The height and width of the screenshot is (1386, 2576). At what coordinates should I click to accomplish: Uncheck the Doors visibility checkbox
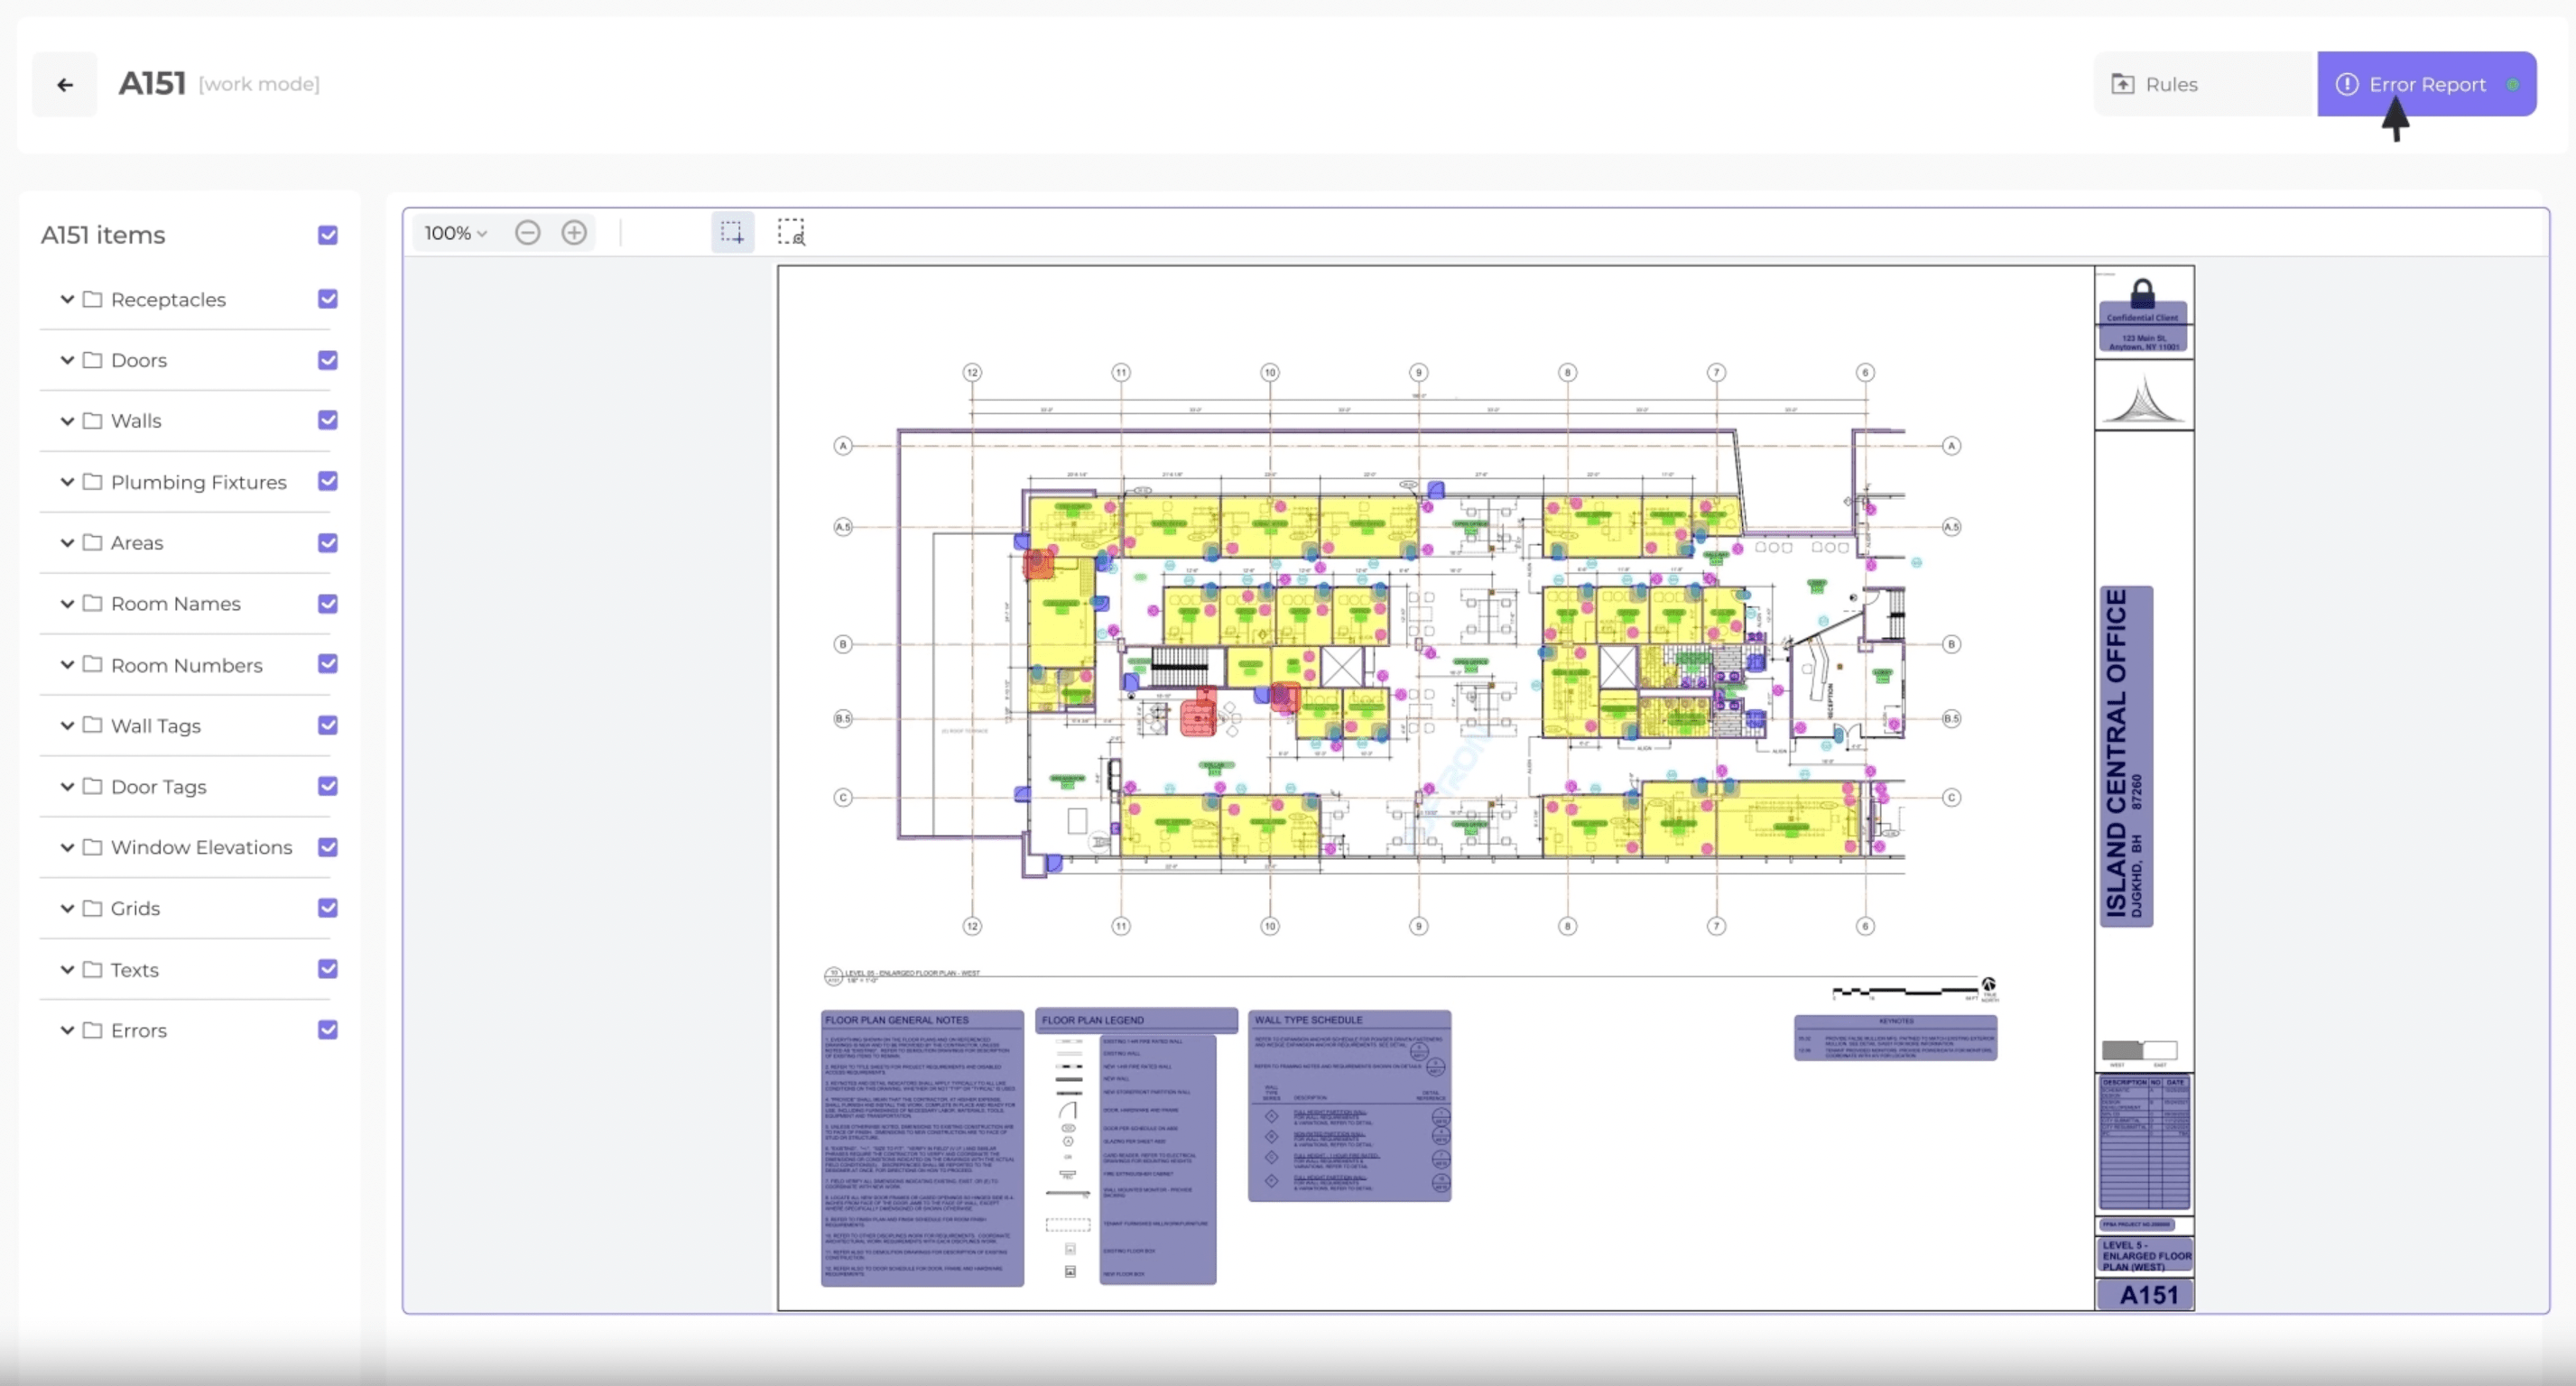pos(328,360)
